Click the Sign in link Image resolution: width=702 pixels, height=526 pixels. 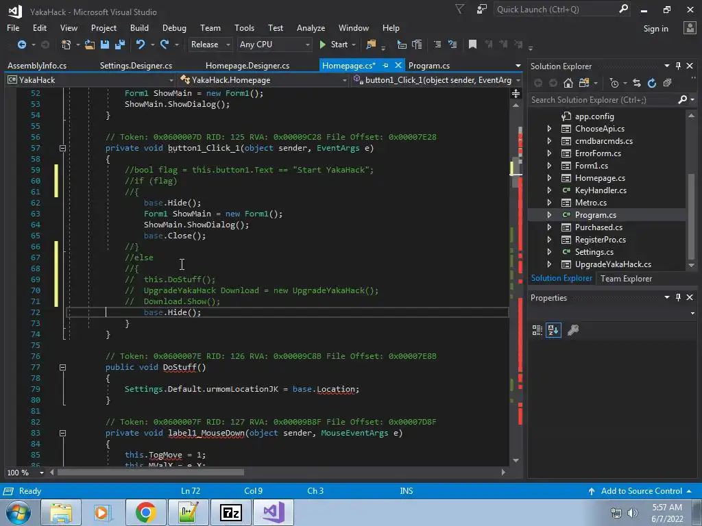coord(655,29)
